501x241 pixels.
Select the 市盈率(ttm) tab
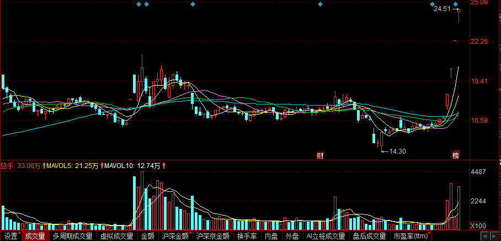click(x=411, y=237)
